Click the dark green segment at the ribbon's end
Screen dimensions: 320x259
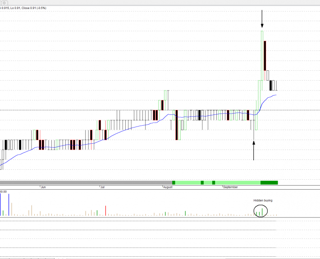pyautogui.click(x=269, y=182)
